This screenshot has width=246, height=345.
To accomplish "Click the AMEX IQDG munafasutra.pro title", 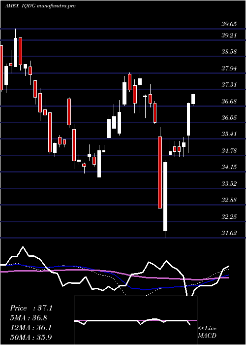I will point(40,6).
